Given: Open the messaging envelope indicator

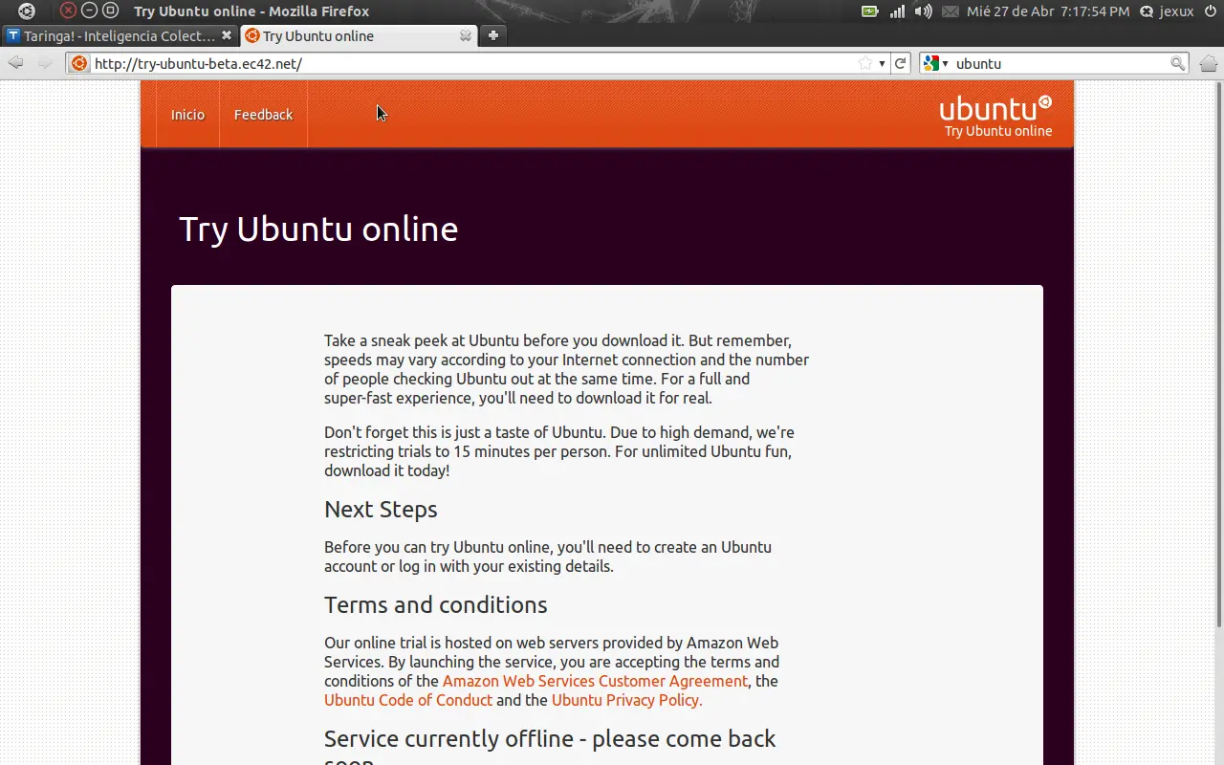Looking at the screenshot, I should (950, 11).
